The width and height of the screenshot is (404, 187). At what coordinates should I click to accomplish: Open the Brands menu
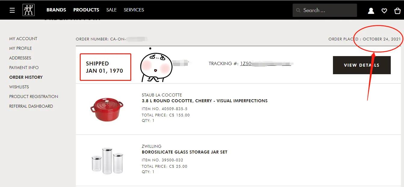coord(56,10)
